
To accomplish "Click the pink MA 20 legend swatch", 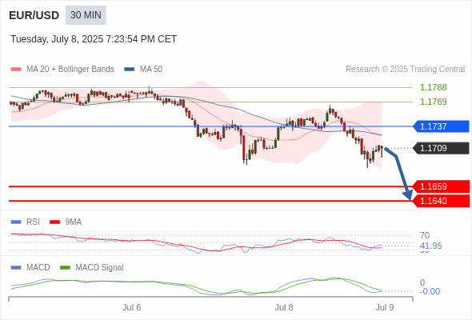I will (x=16, y=70).
